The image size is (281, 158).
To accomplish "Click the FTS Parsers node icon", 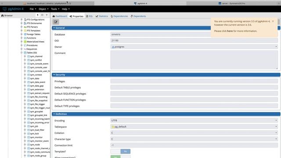I will [x=25, y=27].
